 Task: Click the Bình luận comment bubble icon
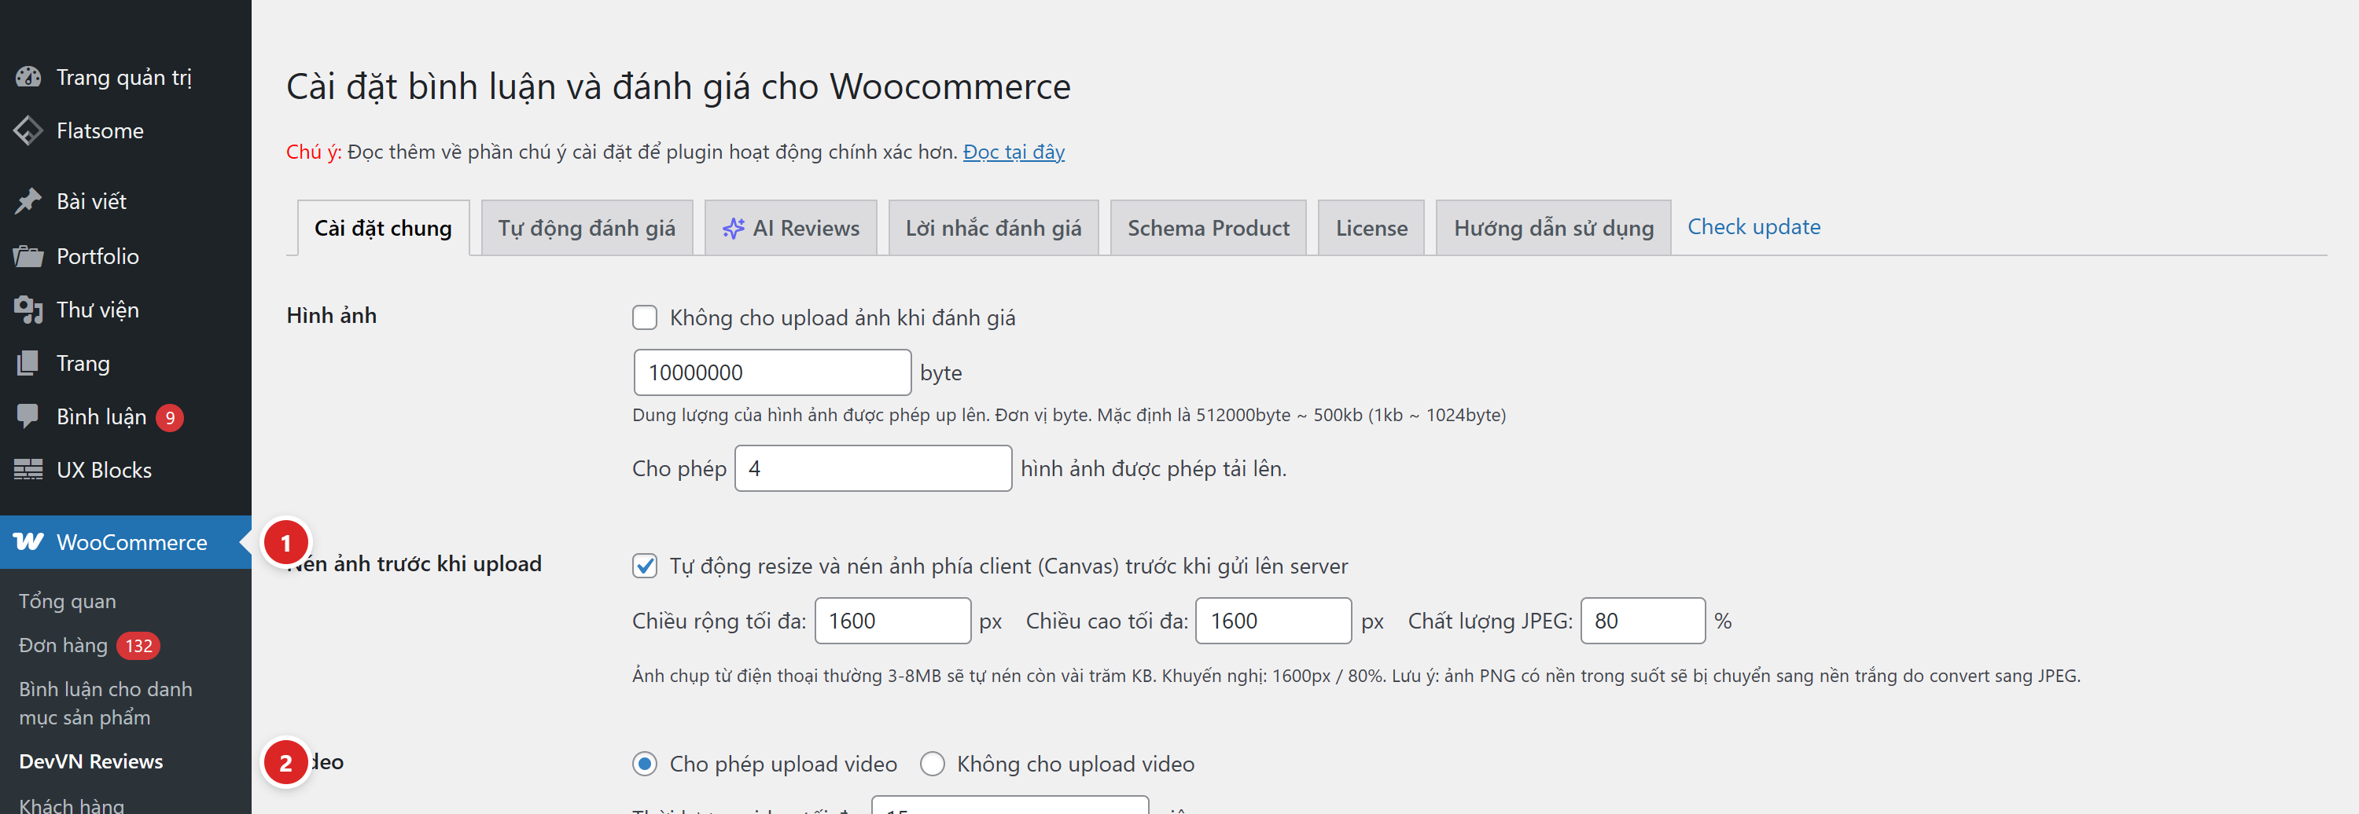point(28,416)
